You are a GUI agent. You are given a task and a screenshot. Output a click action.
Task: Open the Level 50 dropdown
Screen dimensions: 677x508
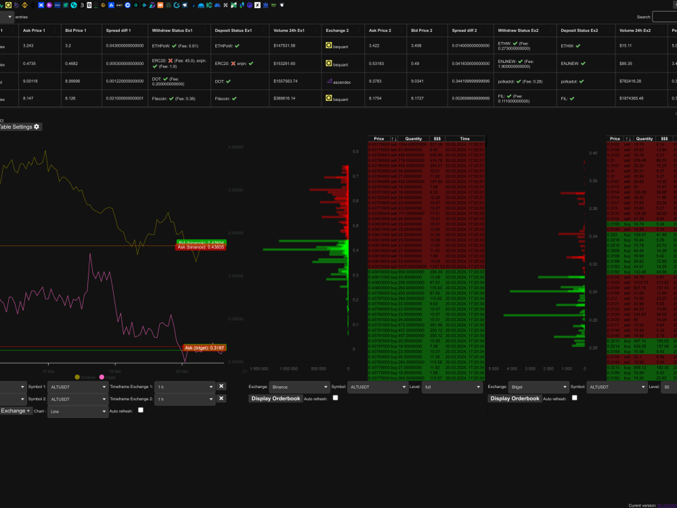click(669, 387)
